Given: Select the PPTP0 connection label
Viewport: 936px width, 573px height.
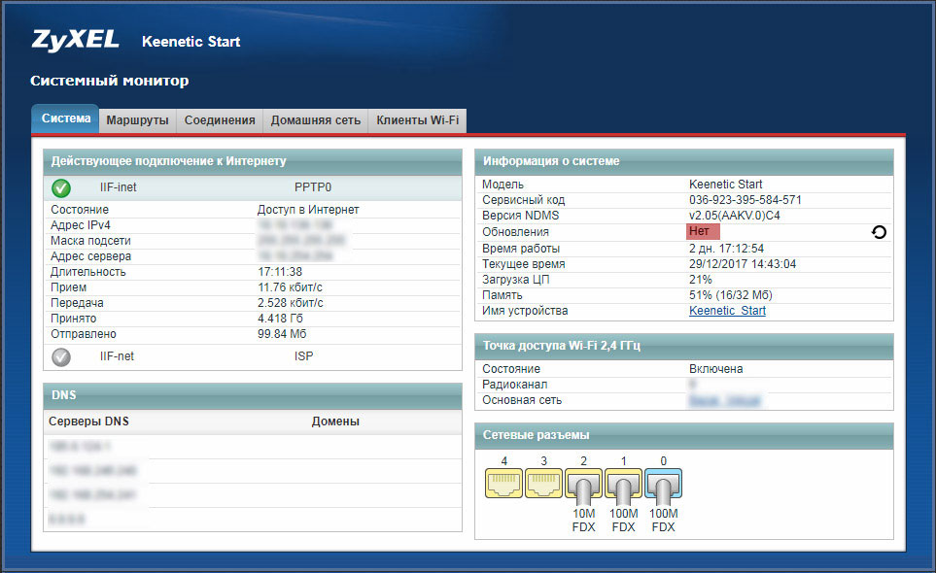Looking at the screenshot, I should click(313, 187).
